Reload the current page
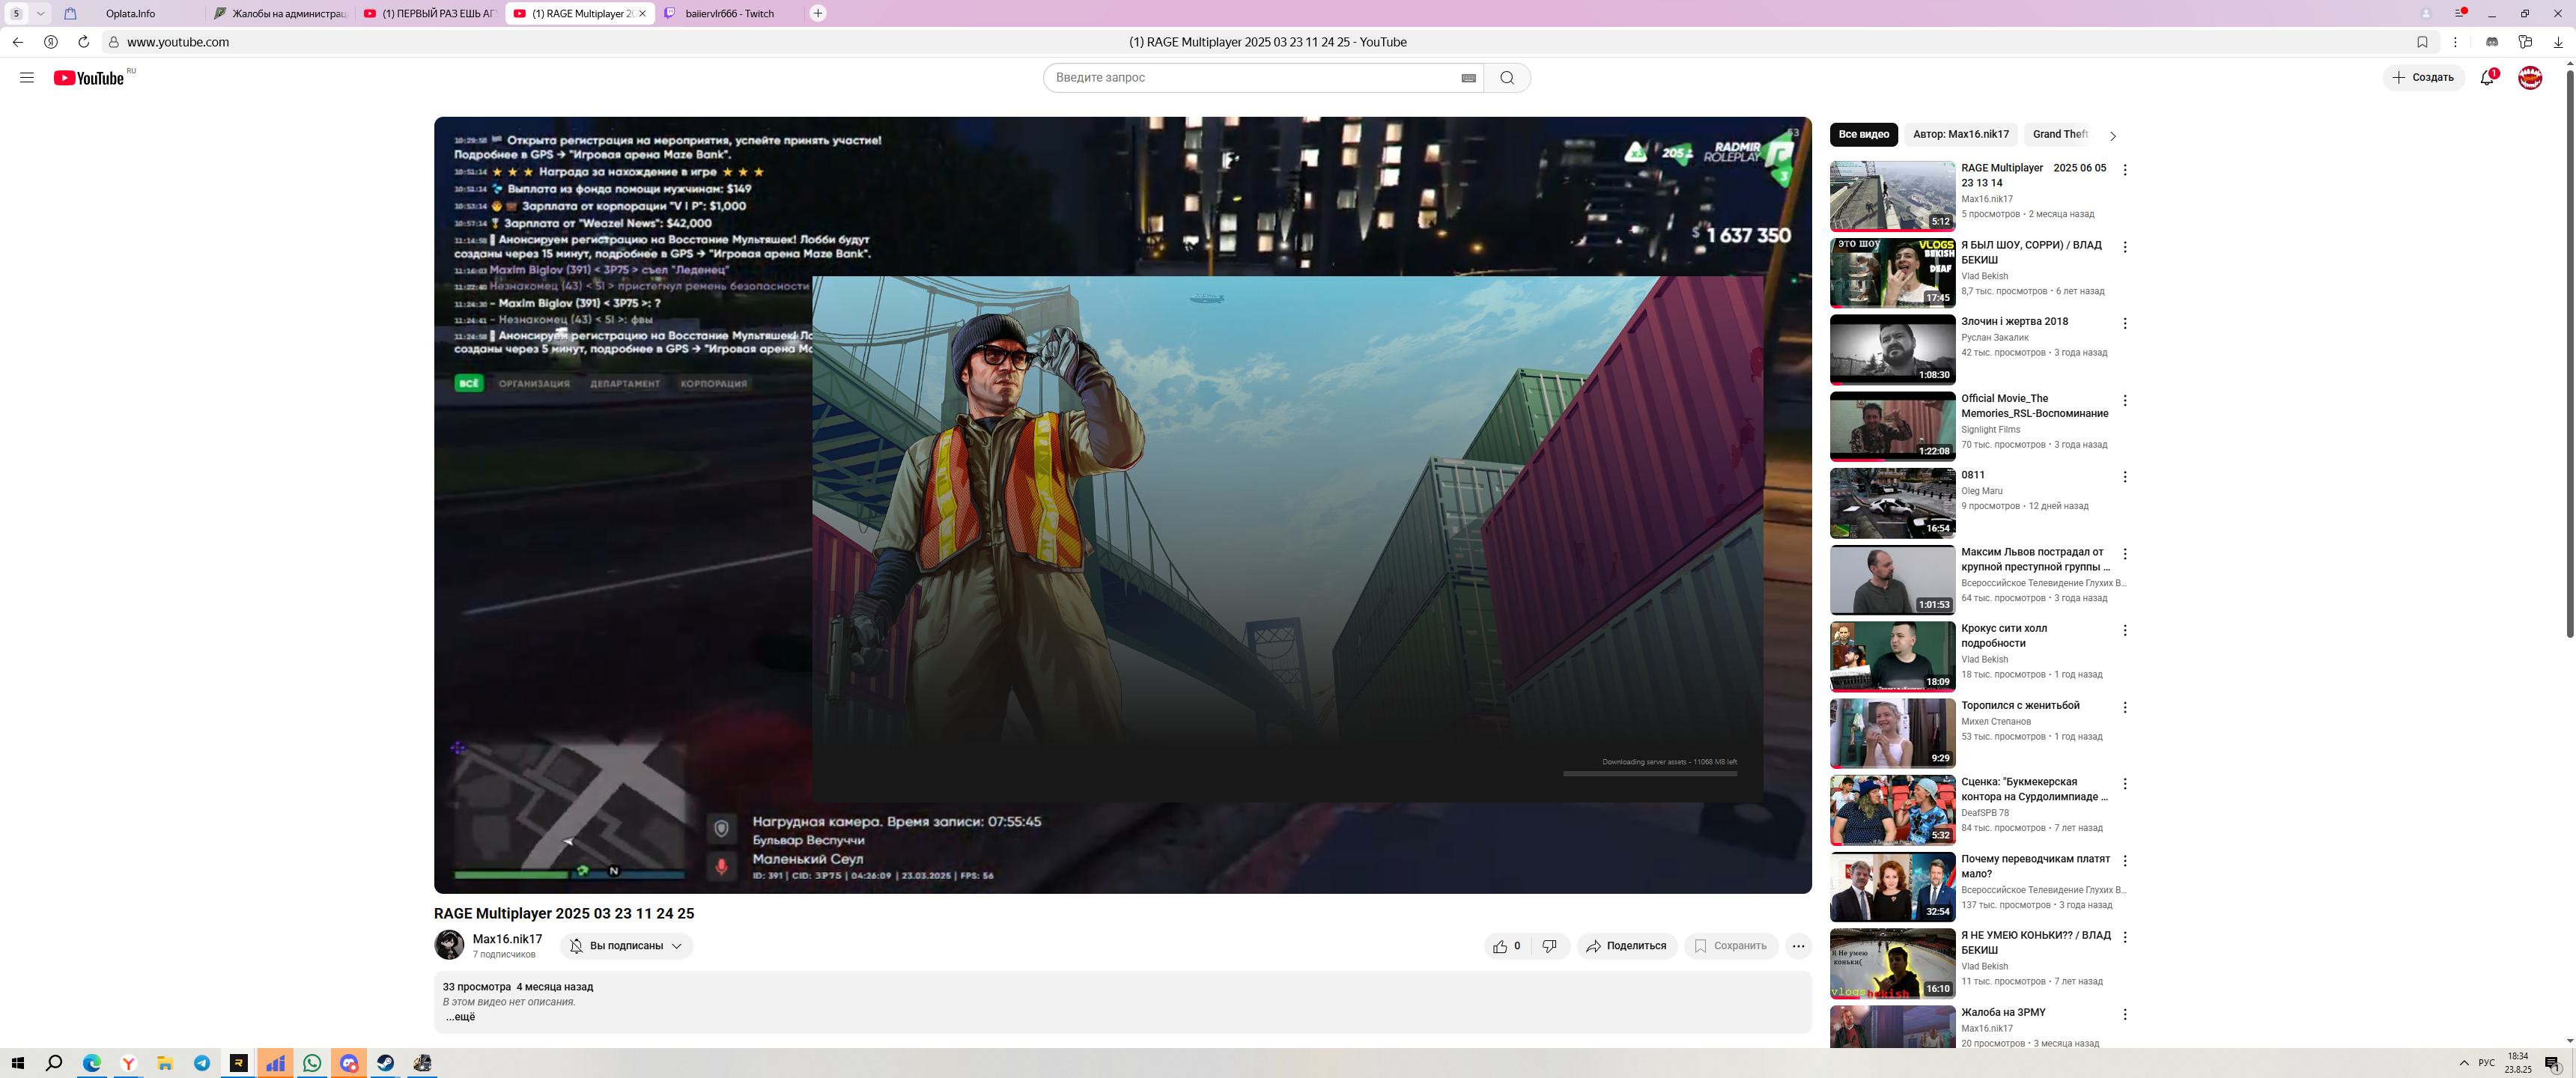This screenshot has width=2576, height=1078. click(84, 42)
